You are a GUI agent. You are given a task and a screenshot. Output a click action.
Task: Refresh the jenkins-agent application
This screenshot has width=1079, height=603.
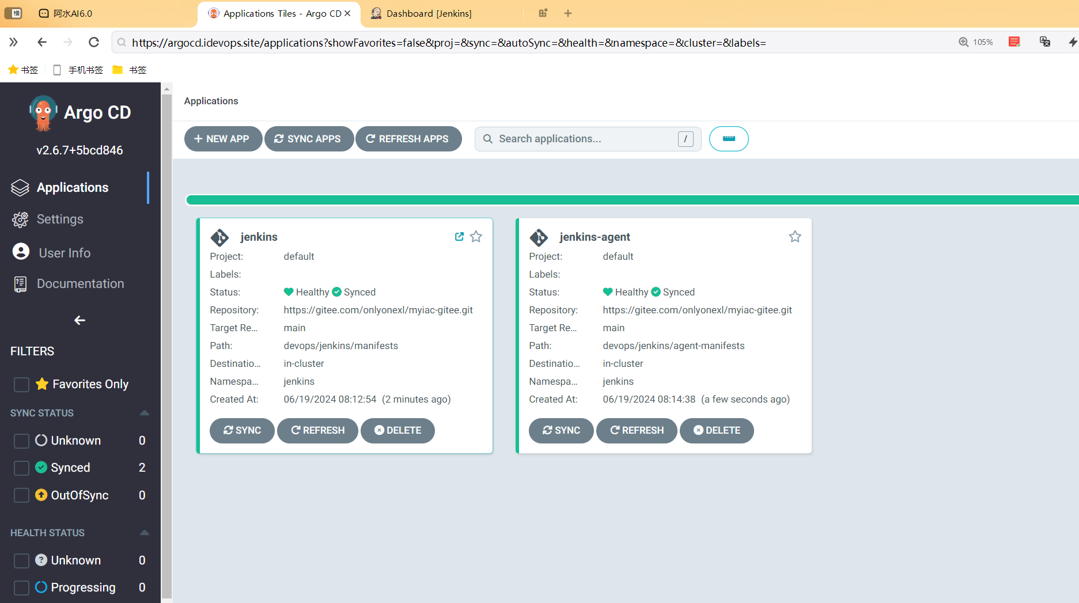pos(637,430)
